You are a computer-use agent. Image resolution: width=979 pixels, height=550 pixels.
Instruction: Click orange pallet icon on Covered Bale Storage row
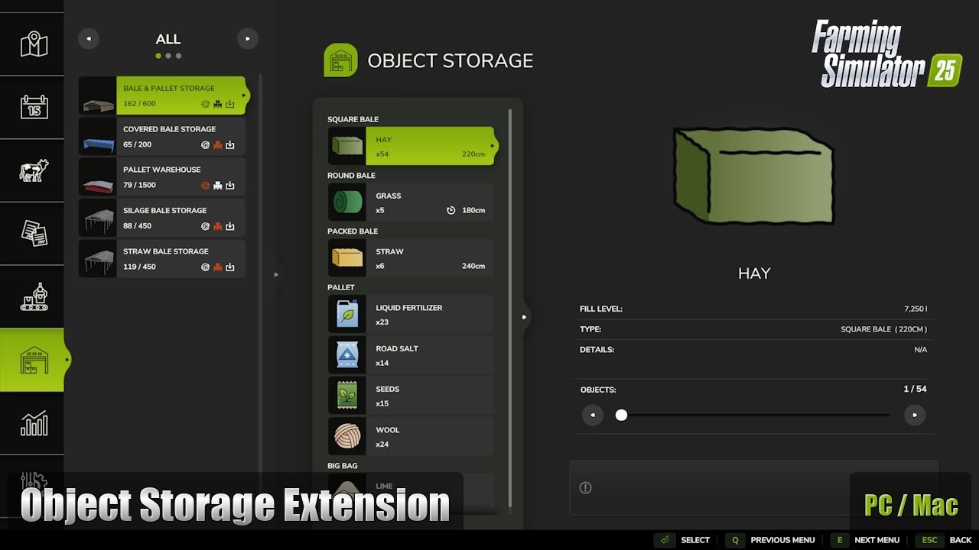[217, 145]
